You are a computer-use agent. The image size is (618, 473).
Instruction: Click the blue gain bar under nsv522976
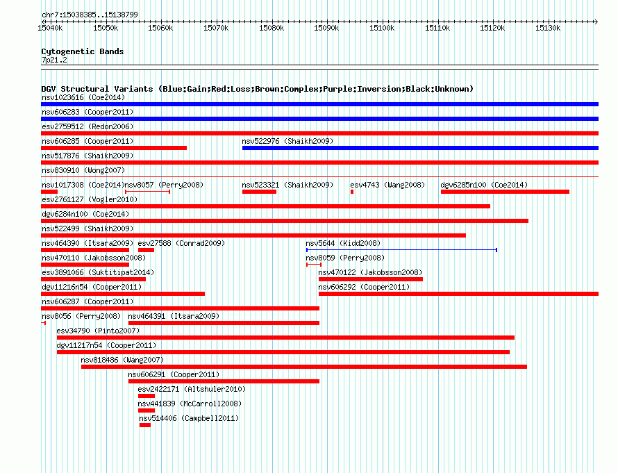420,148
